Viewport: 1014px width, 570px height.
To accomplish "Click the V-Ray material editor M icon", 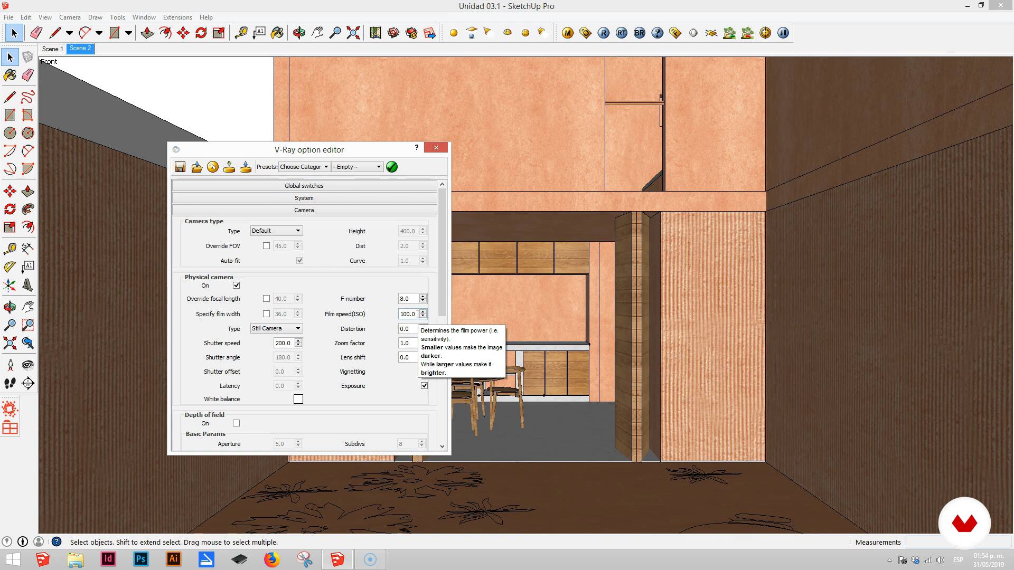I will pyautogui.click(x=568, y=33).
